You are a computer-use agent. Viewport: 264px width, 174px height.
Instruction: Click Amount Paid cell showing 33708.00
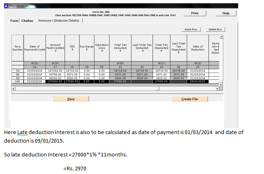coord(55,74)
